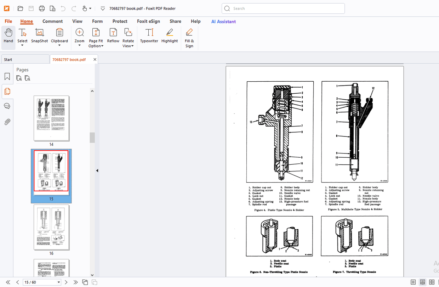Image resolution: width=439 pixels, height=287 pixels.
Task: Click the enlarge page thumbnails icon
Action: point(19,78)
